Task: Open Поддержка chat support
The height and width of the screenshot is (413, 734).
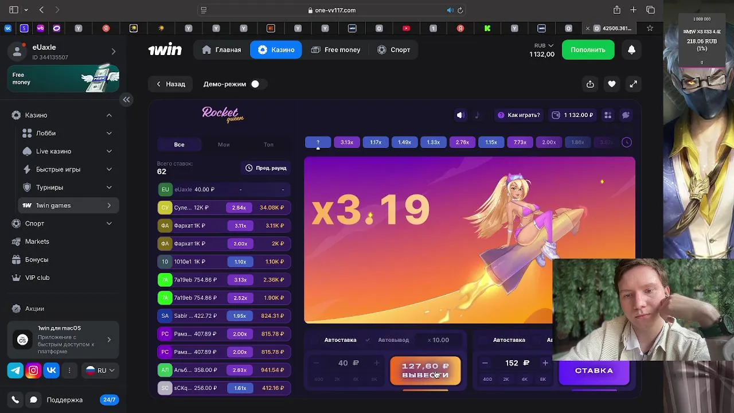Action: 64,400
